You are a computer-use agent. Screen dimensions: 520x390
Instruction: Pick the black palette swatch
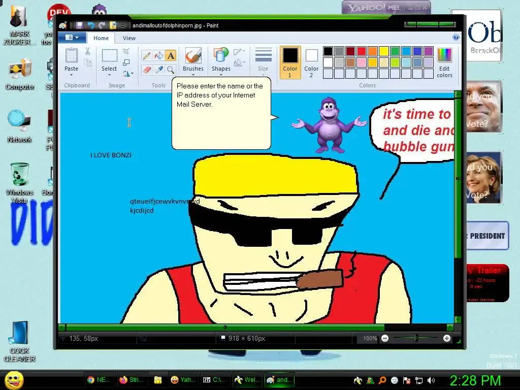pos(328,51)
